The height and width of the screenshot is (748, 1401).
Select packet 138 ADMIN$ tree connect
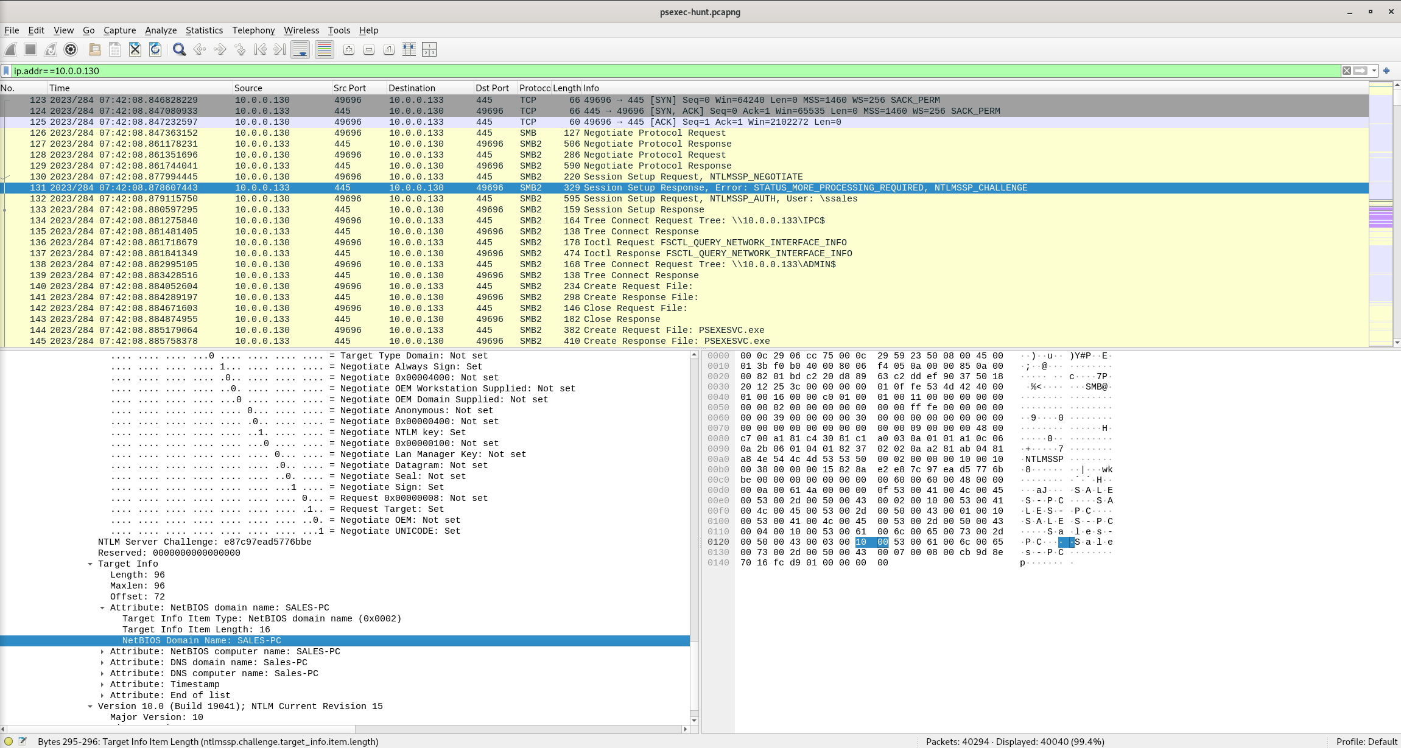(684, 265)
